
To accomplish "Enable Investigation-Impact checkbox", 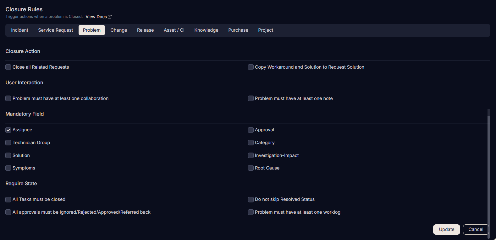I will tap(251, 155).
